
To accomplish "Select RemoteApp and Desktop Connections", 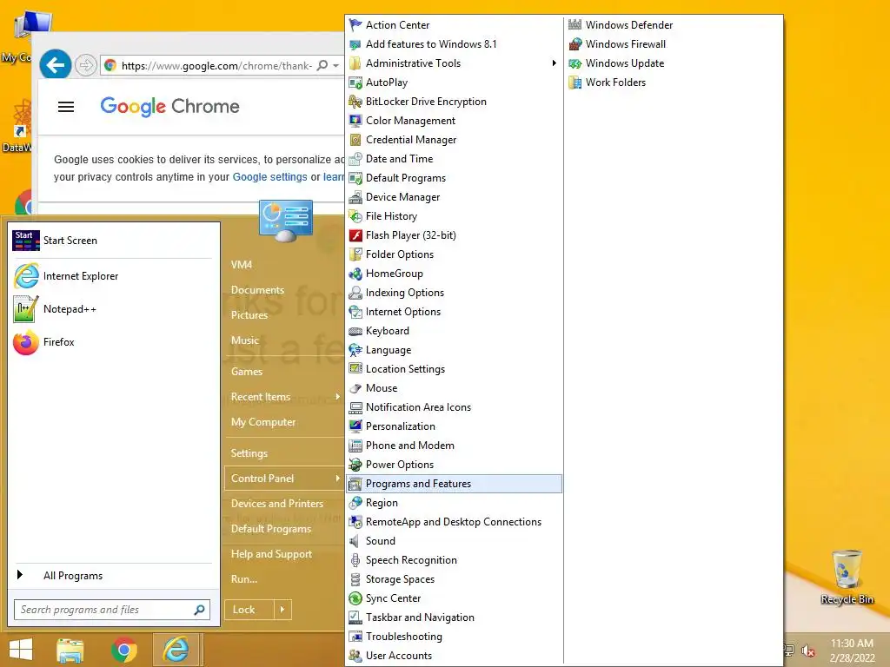I will pos(454,522).
